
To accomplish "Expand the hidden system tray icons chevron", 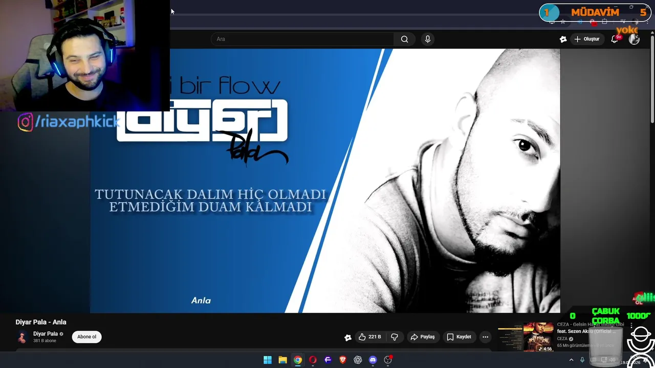I will pos(571,360).
